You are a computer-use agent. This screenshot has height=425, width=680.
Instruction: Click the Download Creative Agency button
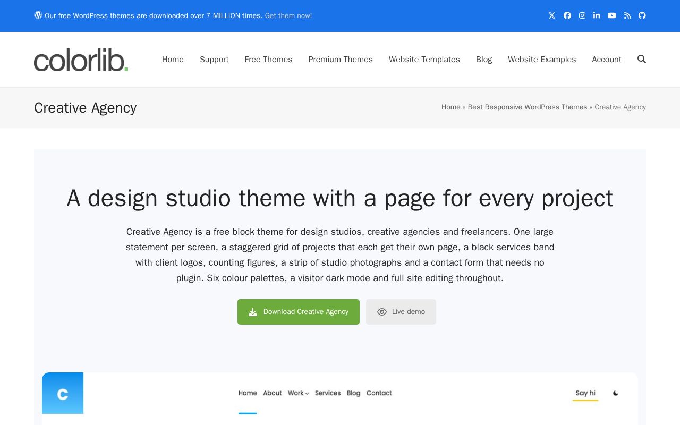(x=299, y=312)
